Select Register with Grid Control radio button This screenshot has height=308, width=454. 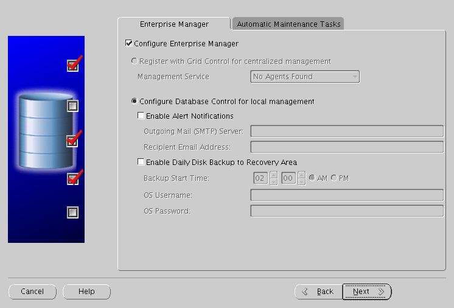(134, 61)
